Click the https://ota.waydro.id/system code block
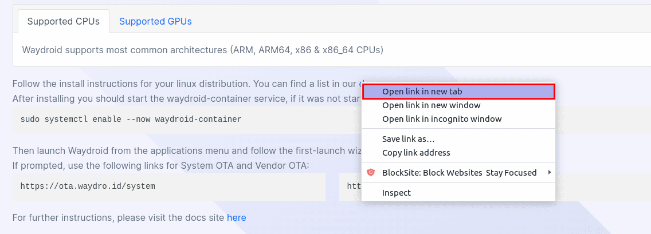The image size is (651, 234). coord(169,187)
